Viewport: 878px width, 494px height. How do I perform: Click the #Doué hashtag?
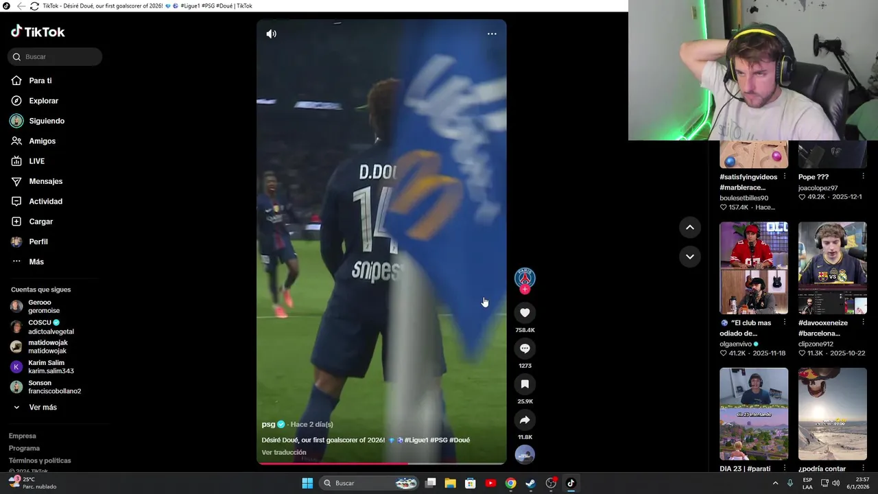460,440
